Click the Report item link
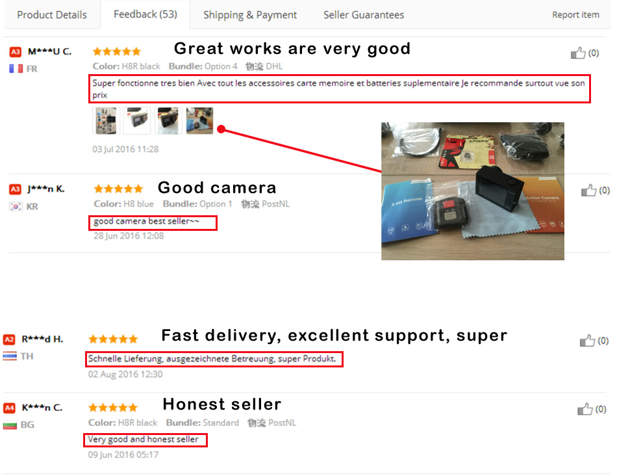Screen dimensions: 617x476 [575, 15]
